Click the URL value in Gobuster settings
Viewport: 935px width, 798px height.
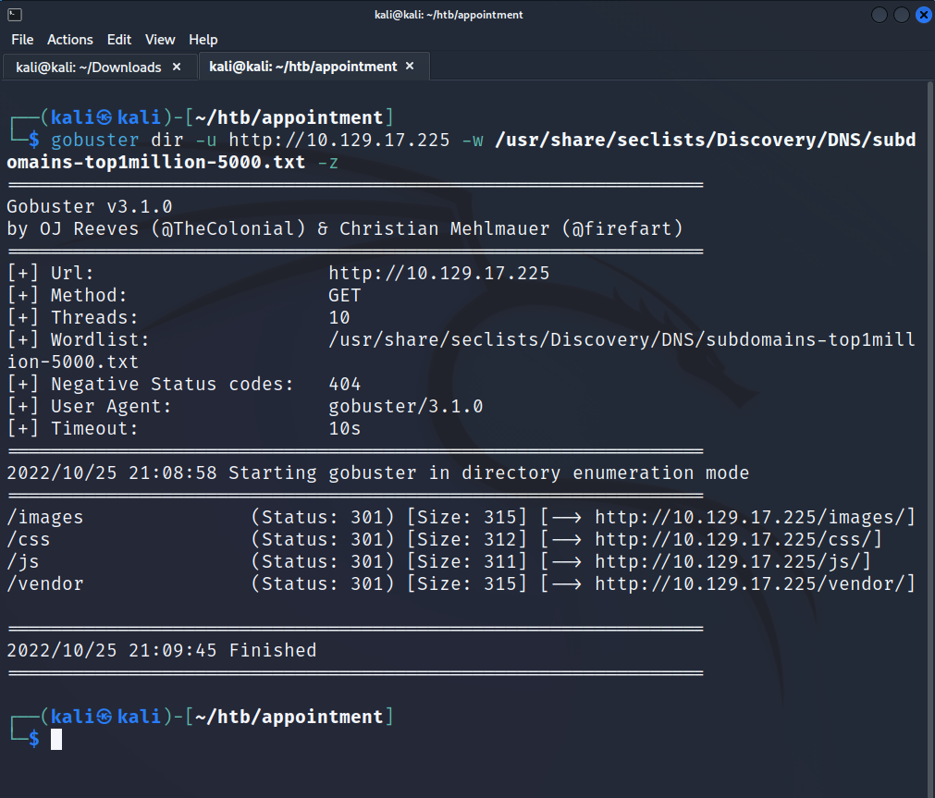(438, 273)
